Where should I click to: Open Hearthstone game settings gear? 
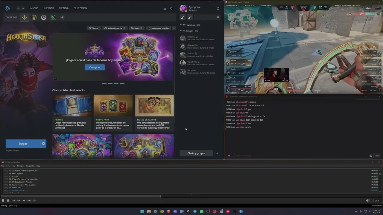[x=43, y=144]
